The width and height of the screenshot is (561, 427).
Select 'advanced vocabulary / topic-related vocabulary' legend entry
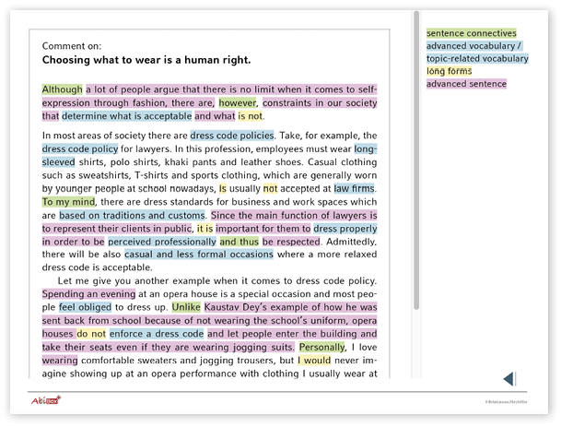[476, 52]
